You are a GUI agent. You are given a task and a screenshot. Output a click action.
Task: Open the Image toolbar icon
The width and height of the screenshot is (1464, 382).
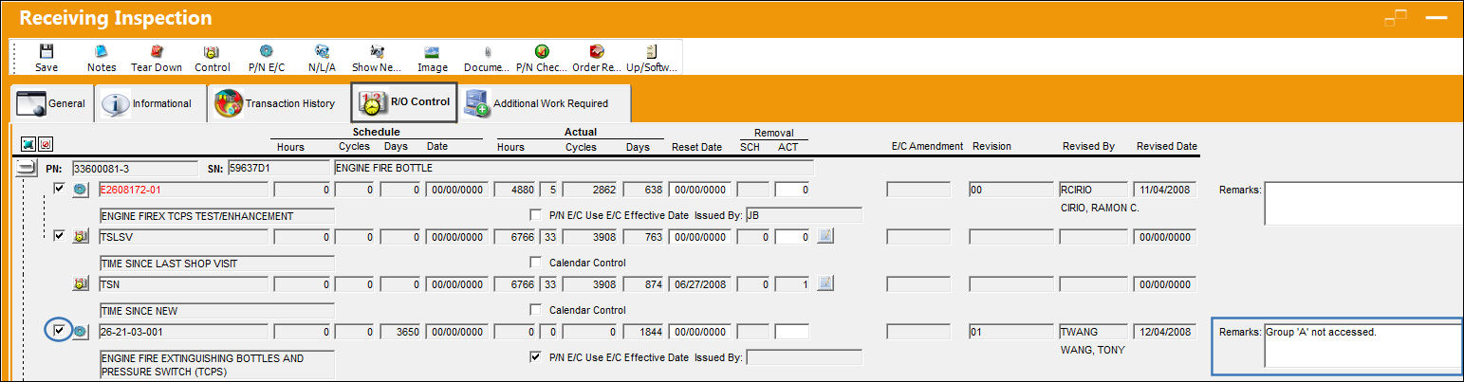click(433, 58)
